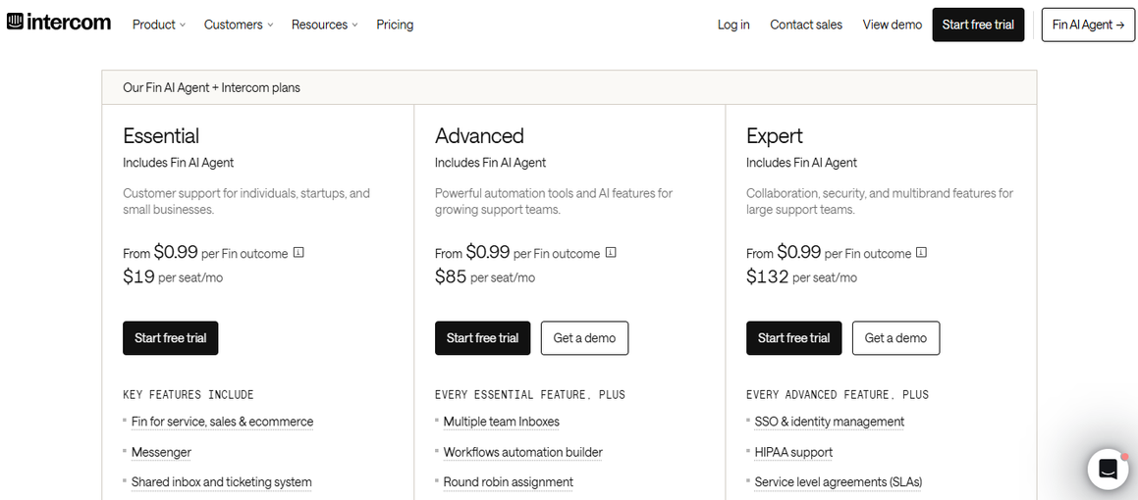Click HIPAA support feature
1138x500 pixels.
(793, 452)
